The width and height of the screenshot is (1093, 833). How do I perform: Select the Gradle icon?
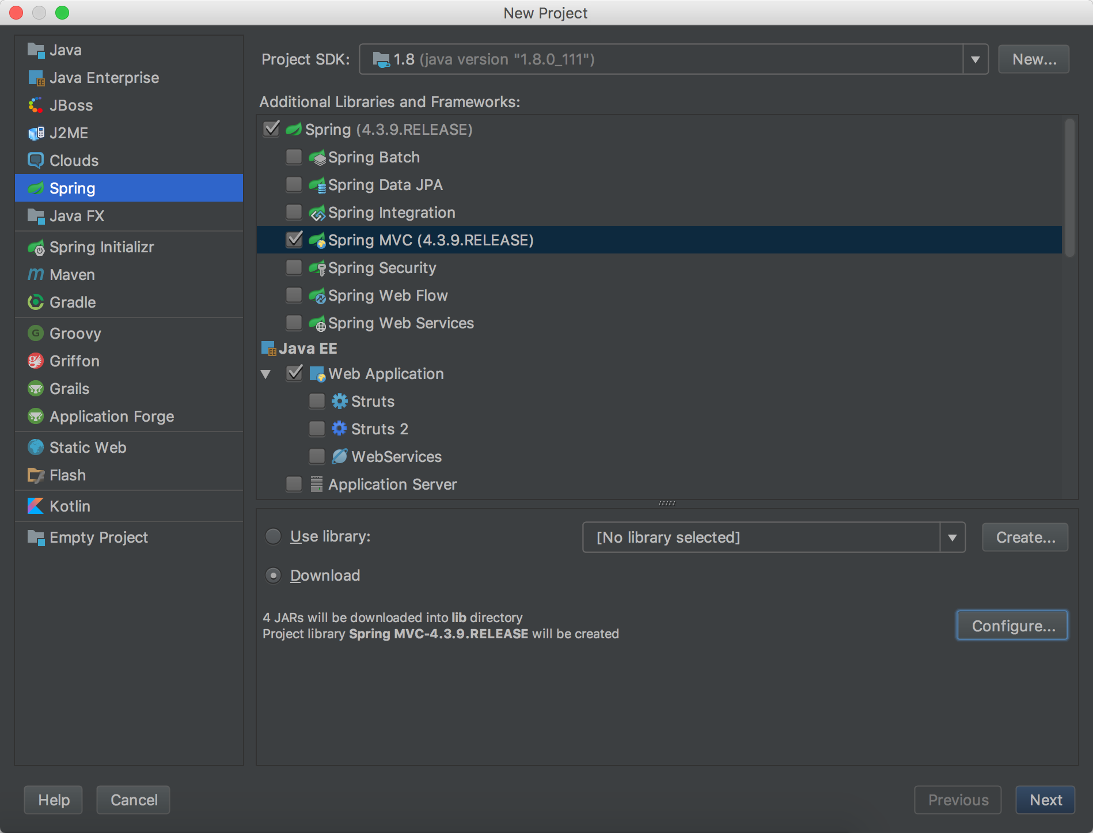[x=36, y=302]
